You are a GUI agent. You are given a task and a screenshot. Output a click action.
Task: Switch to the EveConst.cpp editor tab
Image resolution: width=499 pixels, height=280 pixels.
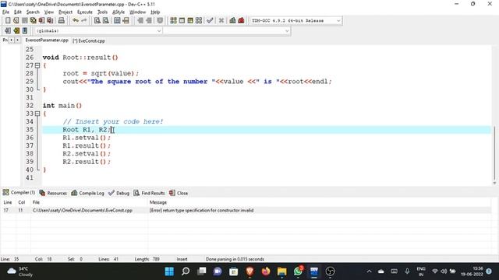89,40
